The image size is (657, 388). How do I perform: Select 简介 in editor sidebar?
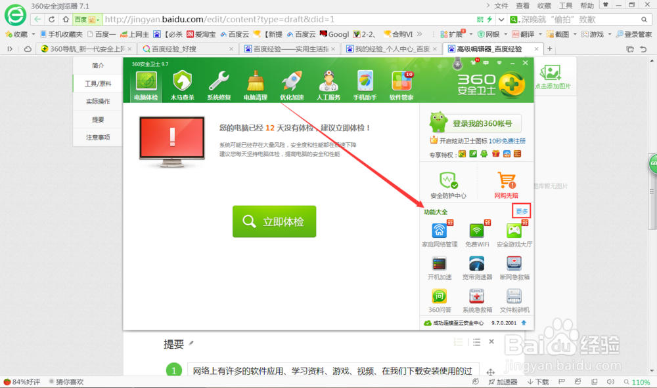pos(98,66)
